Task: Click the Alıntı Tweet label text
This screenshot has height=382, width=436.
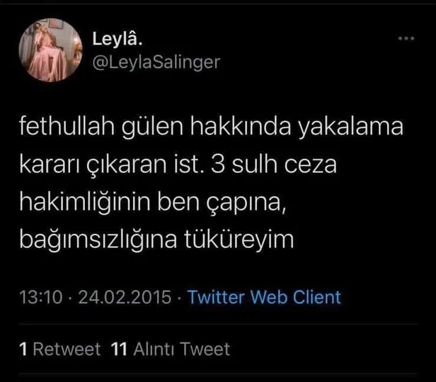Action: (182, 349)
